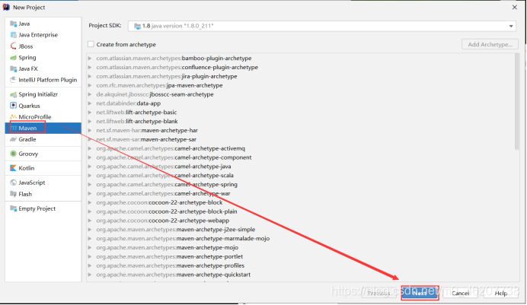Viewport: 527px width, 305px height.
Task: Enable Create from archetype checkbox
Action: (x=91, y=44)
